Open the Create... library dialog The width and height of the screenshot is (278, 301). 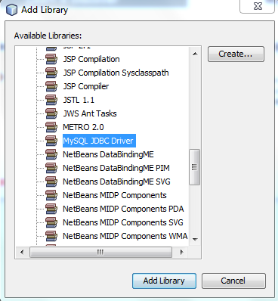pos(236,54)
